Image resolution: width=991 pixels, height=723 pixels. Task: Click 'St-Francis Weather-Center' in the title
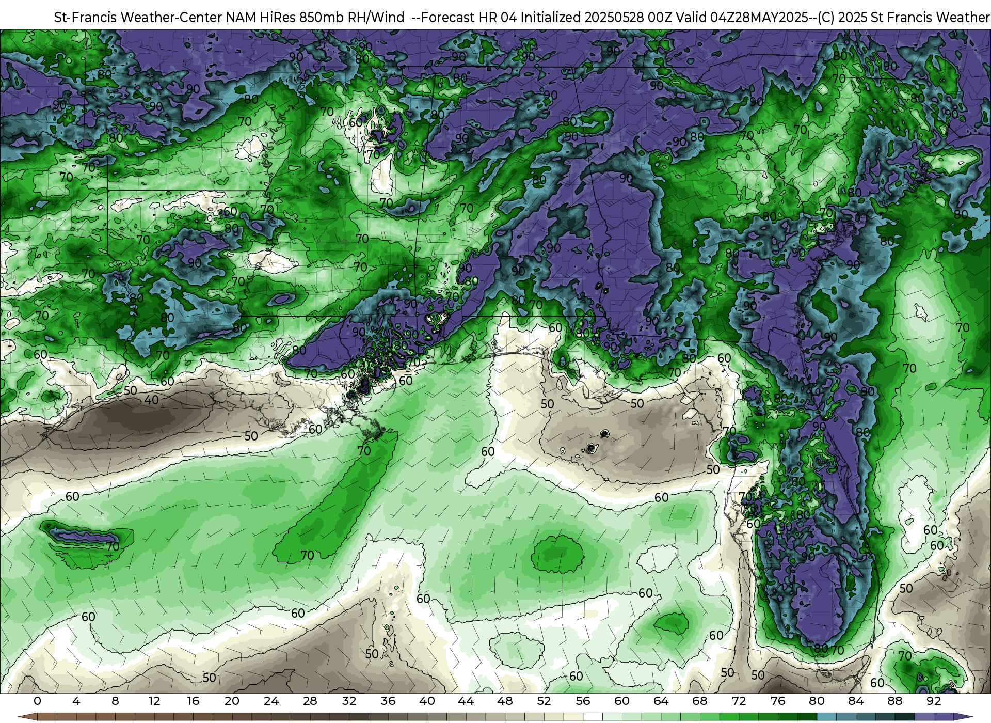138,18
